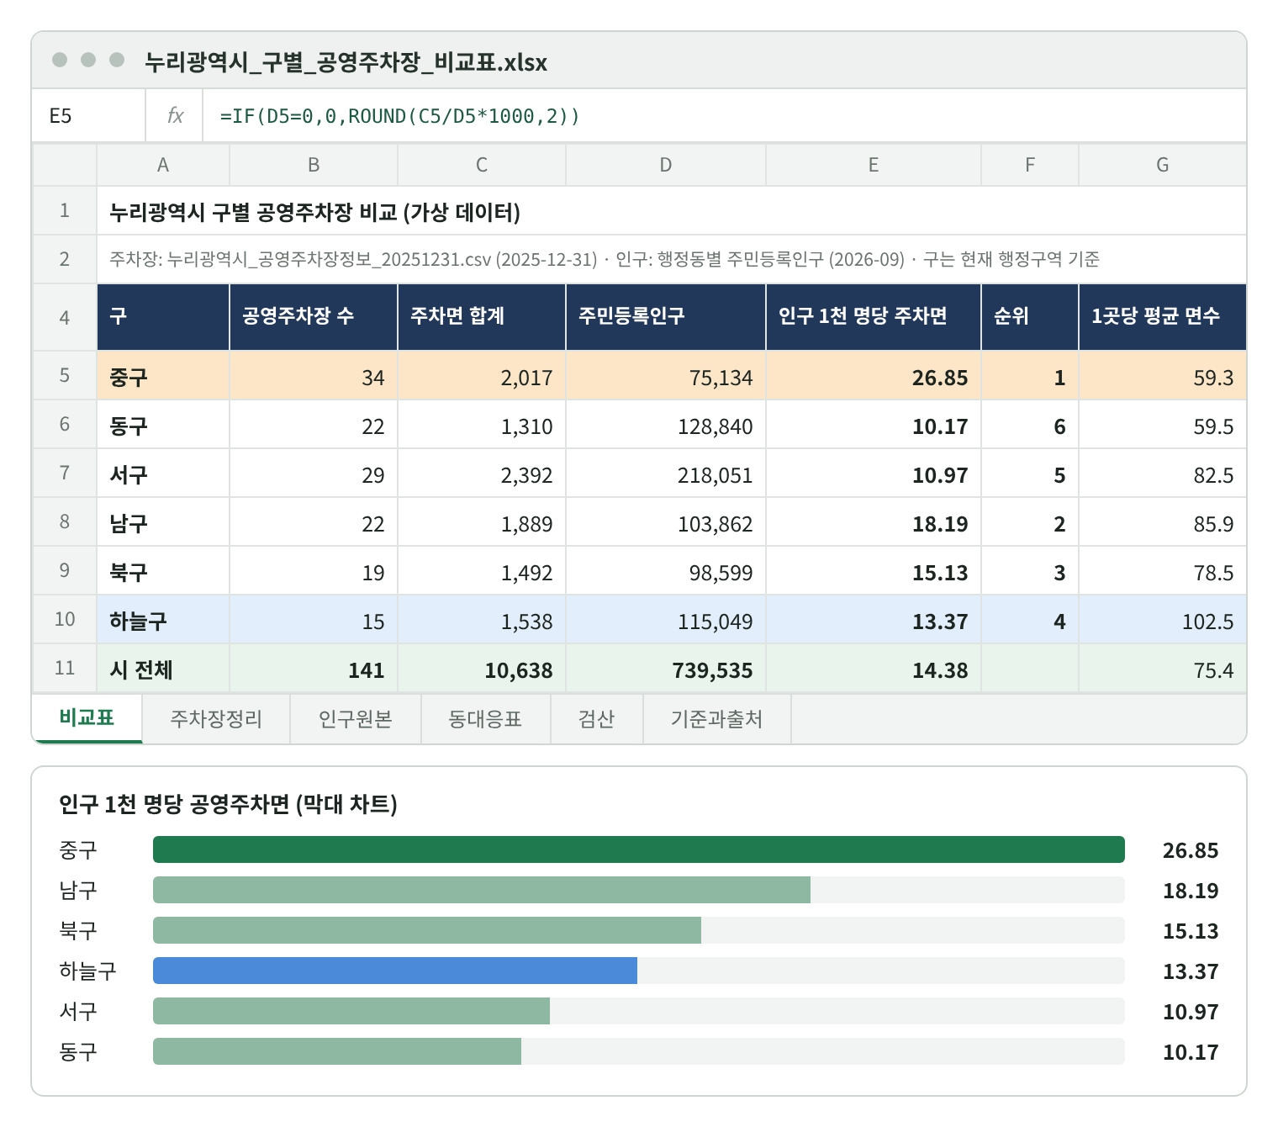The image size is (1278, 1127).
Task: Go to the 검산 sheet tab
Action: [597, 719]
